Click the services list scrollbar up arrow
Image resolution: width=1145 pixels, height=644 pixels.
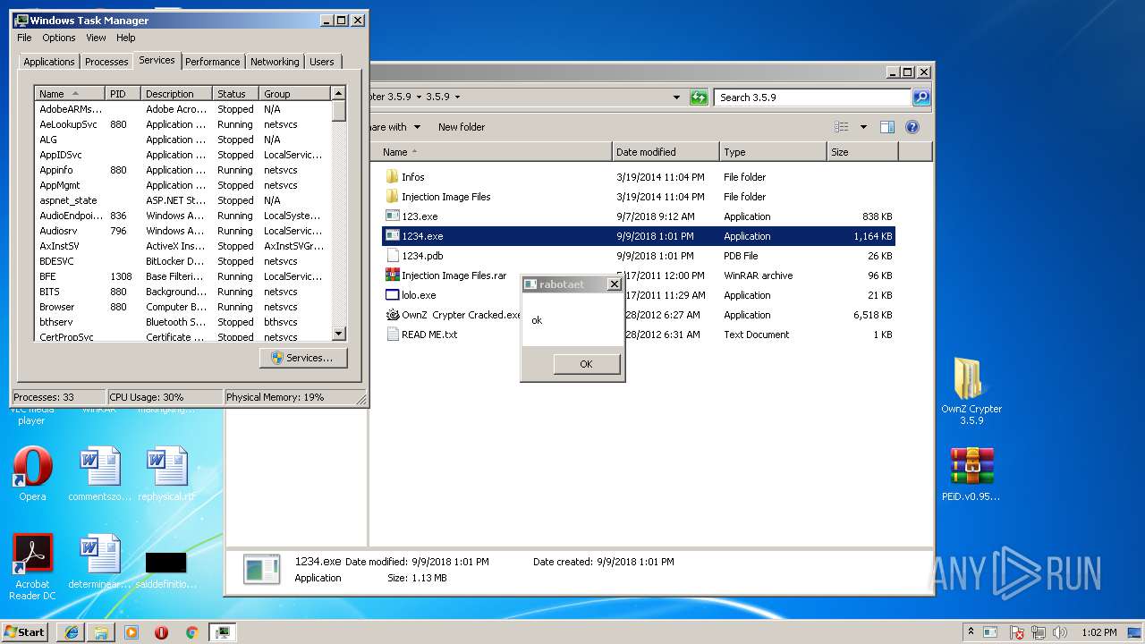[339, 93]
